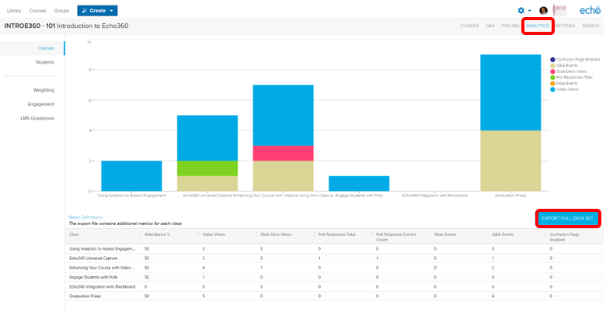Click the echo360 logo
Image resolution: width=606 pixels, height=312 pixels.
590,10
